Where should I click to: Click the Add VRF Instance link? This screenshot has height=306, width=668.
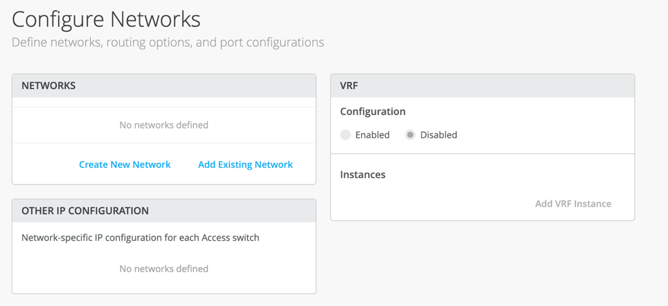573,204
